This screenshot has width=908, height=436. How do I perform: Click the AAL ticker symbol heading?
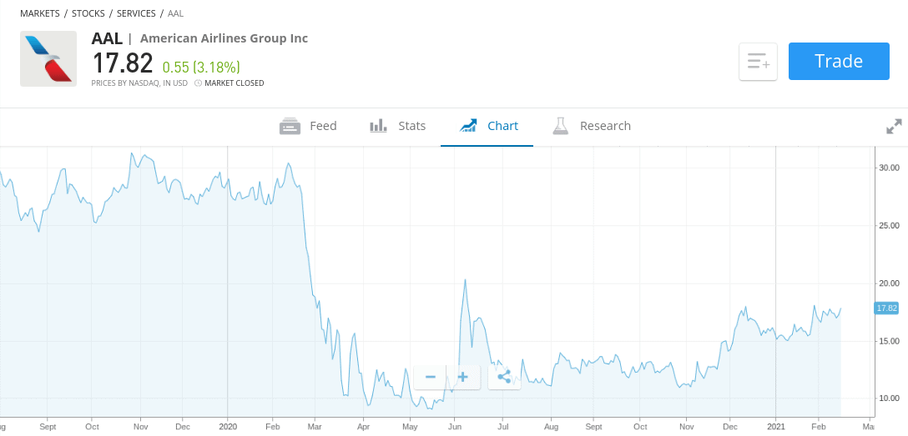(107, 38)
